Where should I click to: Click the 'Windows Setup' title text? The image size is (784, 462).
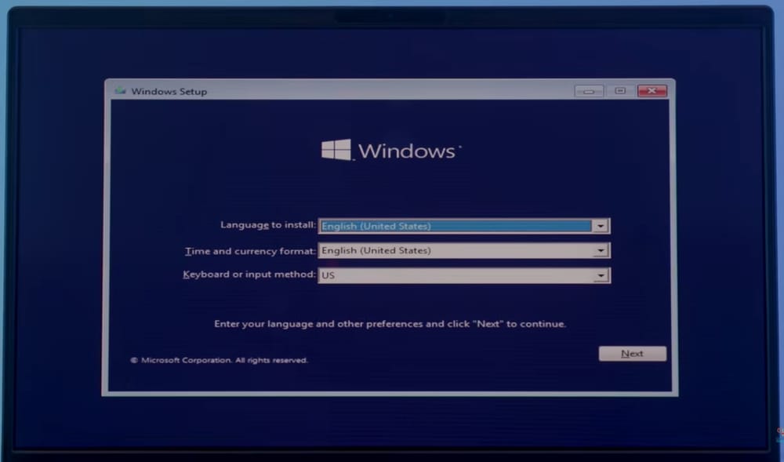[x=169, y=92]
